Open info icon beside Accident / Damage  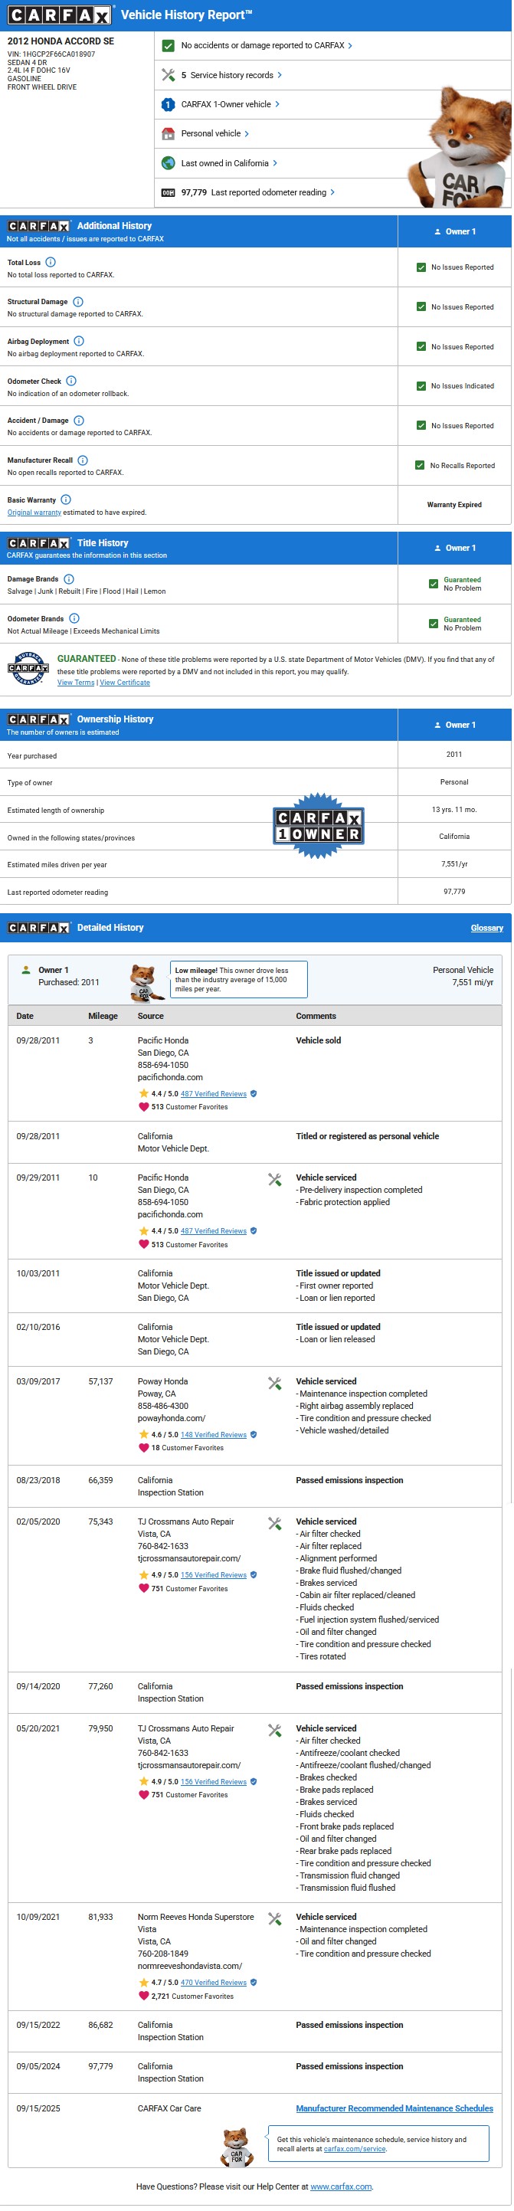click(x=79, y=420)
